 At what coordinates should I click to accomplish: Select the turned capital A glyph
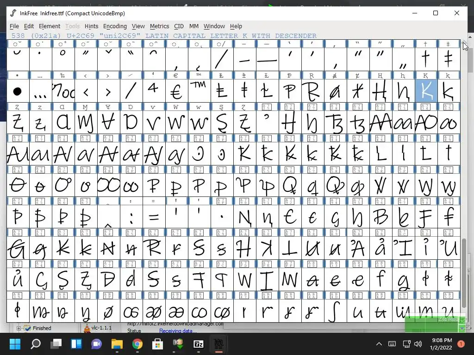108,122
